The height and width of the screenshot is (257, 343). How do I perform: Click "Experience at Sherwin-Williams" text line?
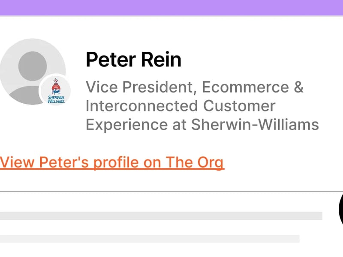[202, 124]
